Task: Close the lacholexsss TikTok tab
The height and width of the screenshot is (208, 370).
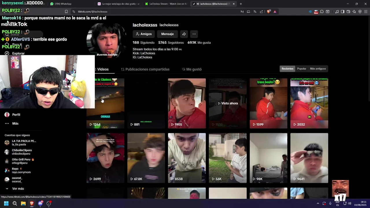Action: [x=234, y=4]
